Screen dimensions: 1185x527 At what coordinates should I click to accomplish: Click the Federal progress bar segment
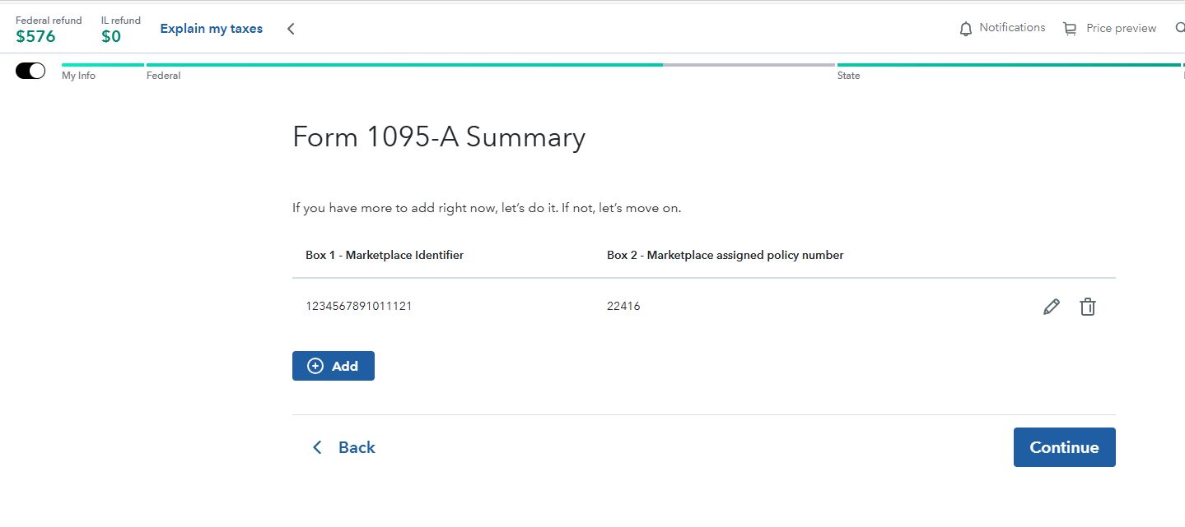click(404, 64)
